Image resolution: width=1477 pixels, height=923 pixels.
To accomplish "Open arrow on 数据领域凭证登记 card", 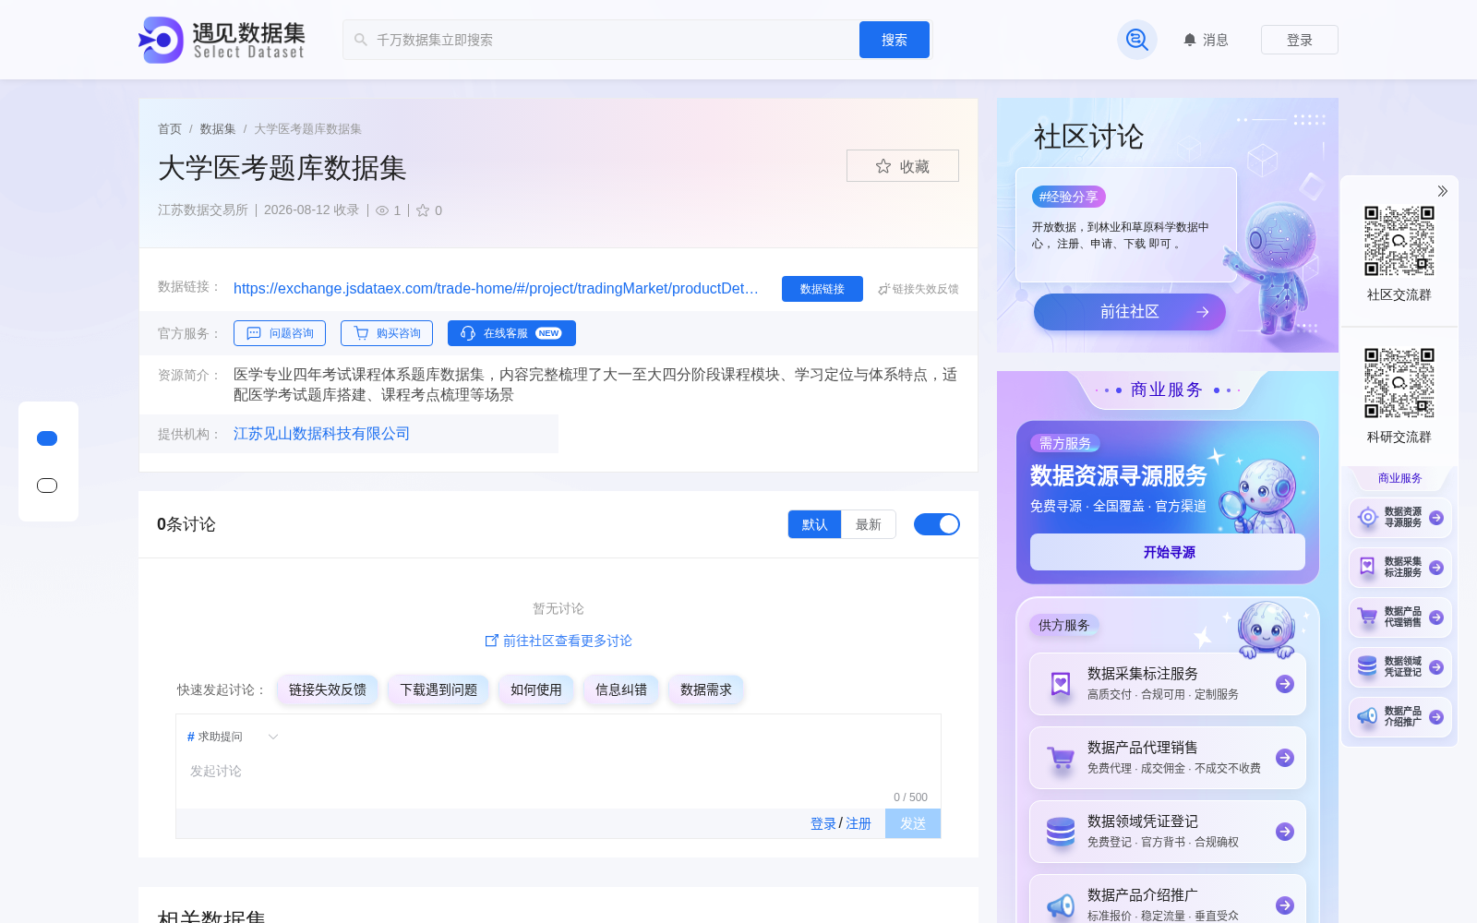I will click(1285, 832).
